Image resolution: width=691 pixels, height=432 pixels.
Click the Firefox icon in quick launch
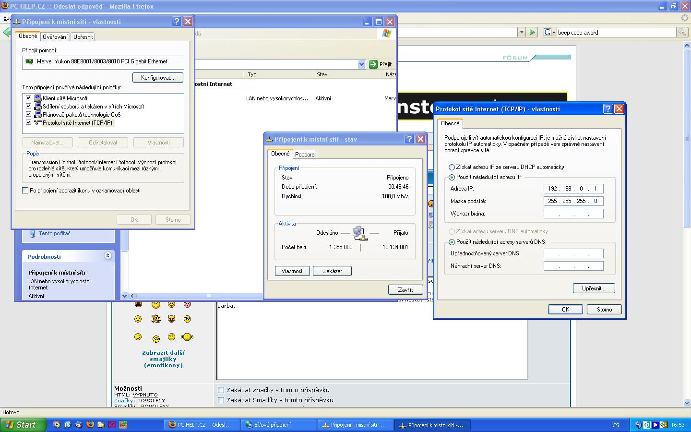[90, 424]
